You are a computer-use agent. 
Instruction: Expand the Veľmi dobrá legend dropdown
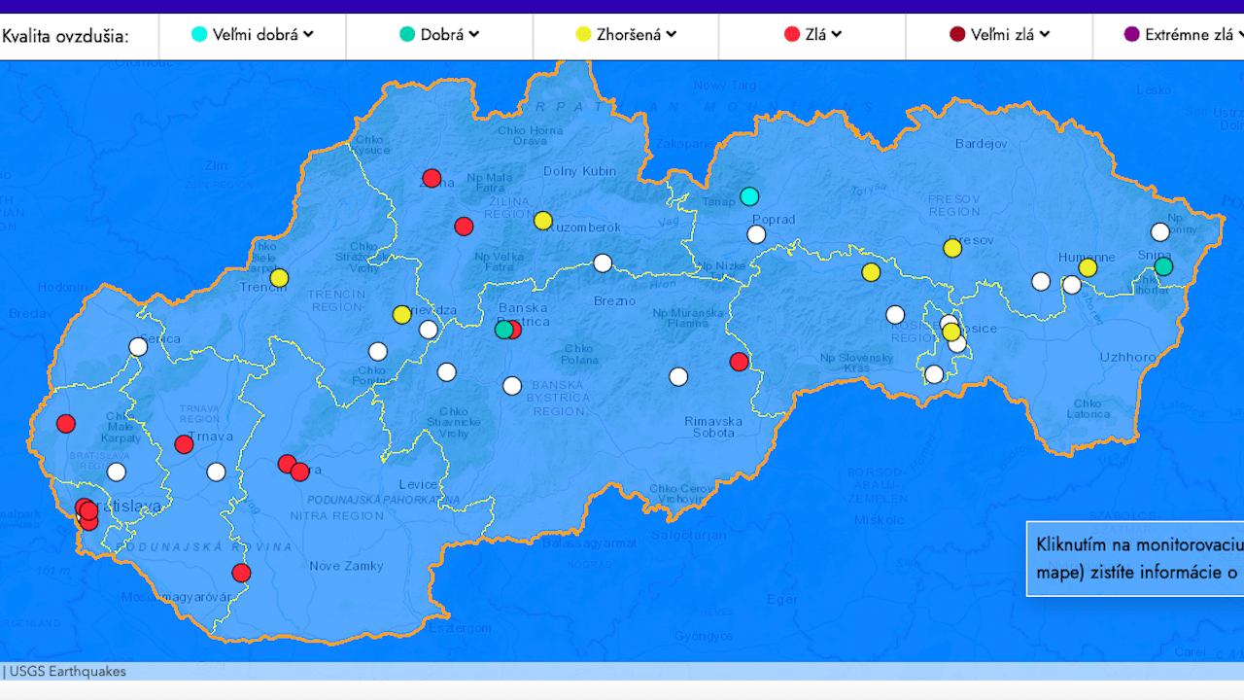pos(308,34)
